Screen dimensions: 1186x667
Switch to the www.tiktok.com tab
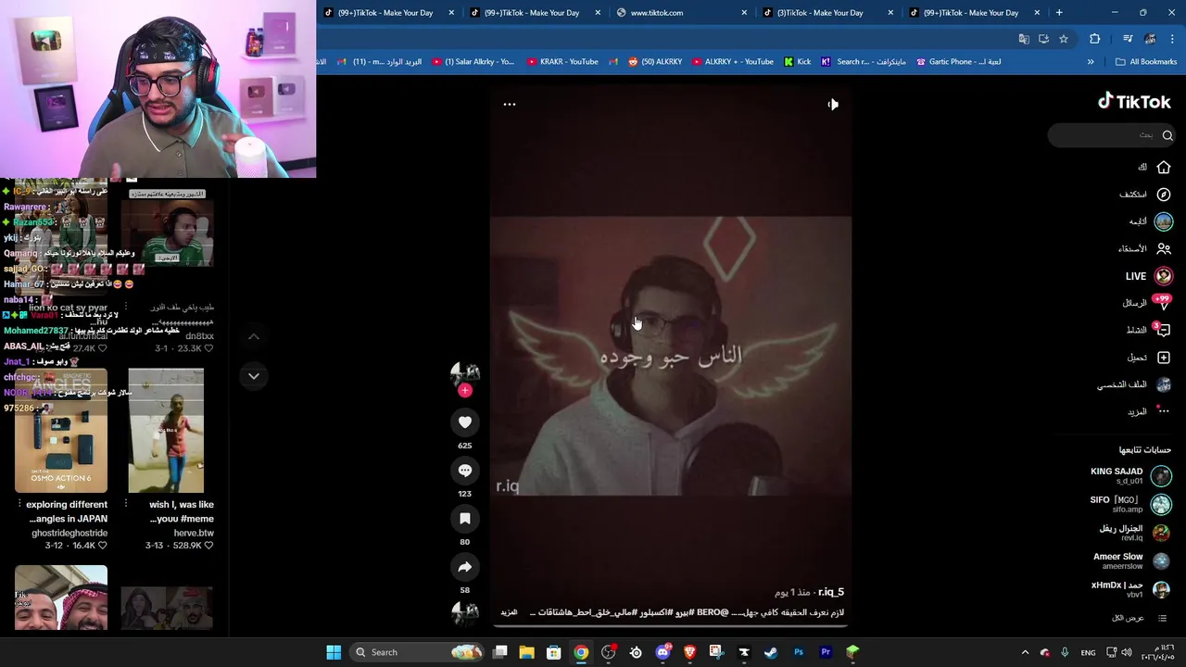coord(682,13)
